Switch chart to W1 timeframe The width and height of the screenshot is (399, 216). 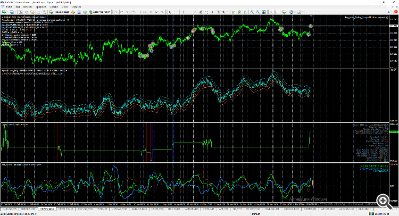click(156, 12)
